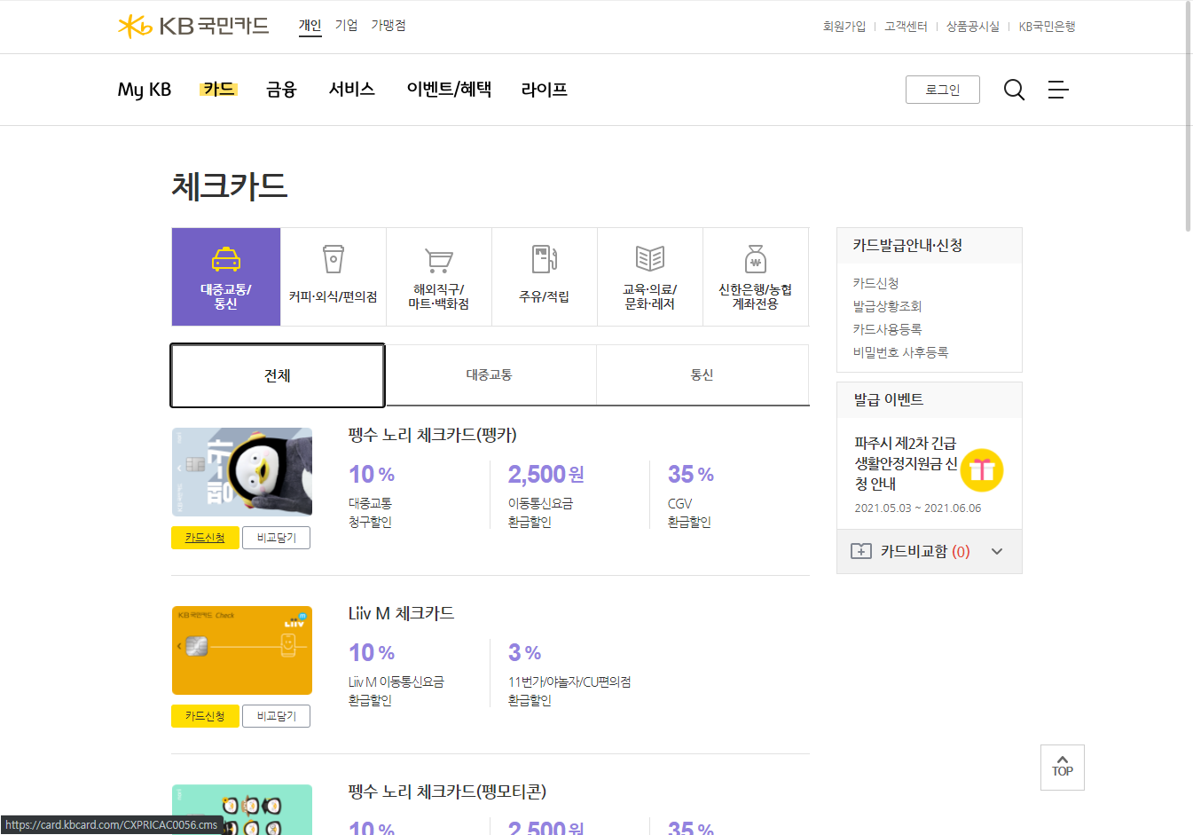This screenshot has height=835, width=1193.
Task: Open the hamburger full menu icon
Action: click(1058, 90)
